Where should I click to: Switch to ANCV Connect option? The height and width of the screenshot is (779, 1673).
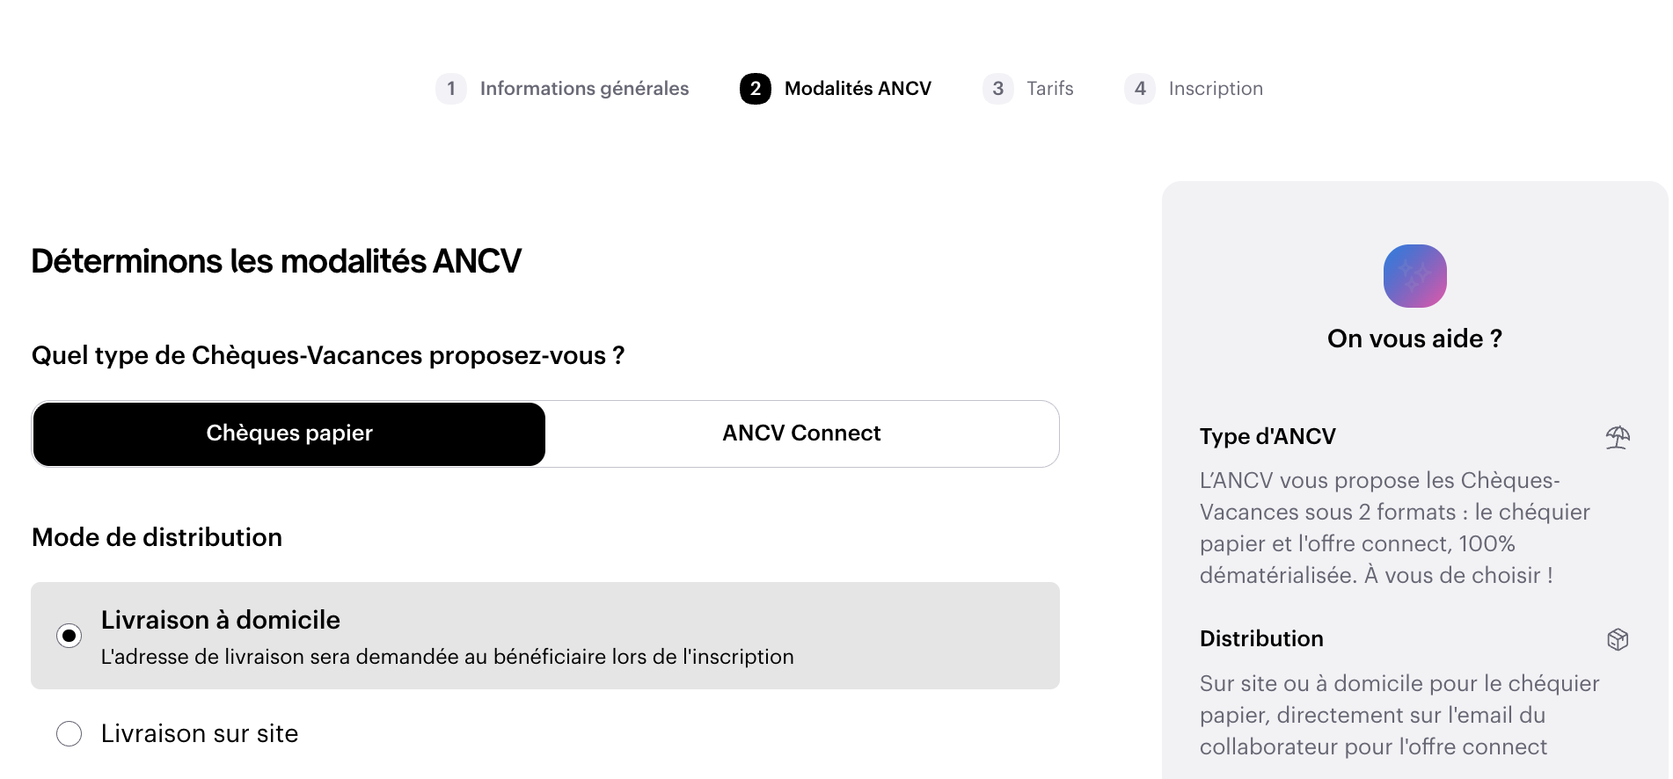pyautogui.click(x=801, y=433)
